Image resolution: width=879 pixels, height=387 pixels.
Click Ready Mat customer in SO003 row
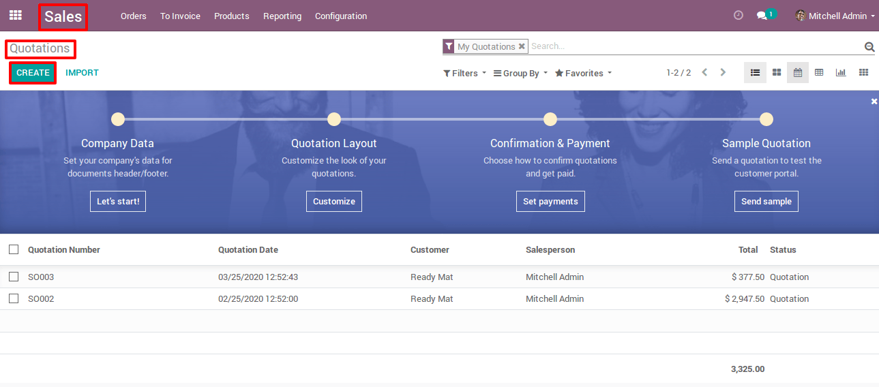(432, 277)
